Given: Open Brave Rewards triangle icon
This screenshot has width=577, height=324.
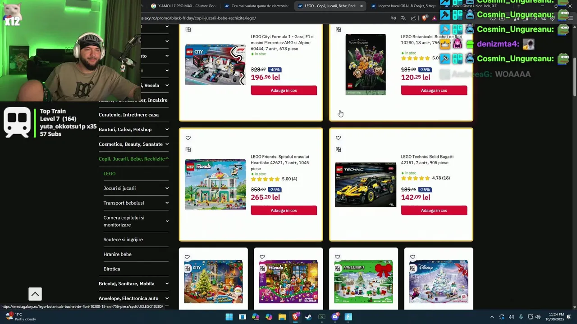Looking at the screenshot, I should [x=434, y=18].
